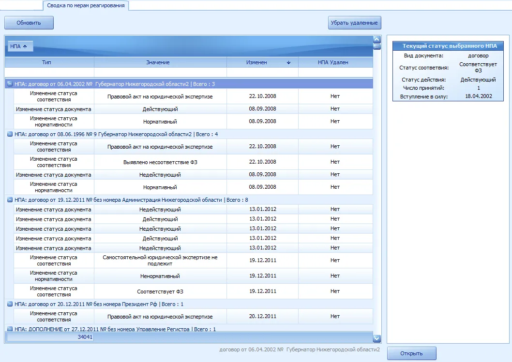The image size is (512, 362).
Task: Select group header договор от 06.04.2002 Губернатор
Action: tap(189, 84)
